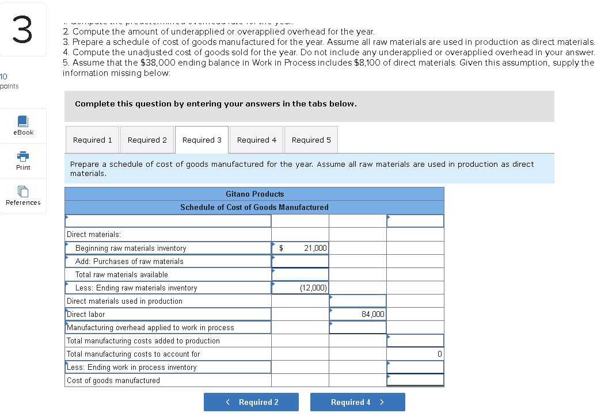
Task: Select the Required 3 tab
Action: click(x=201, y=139)
